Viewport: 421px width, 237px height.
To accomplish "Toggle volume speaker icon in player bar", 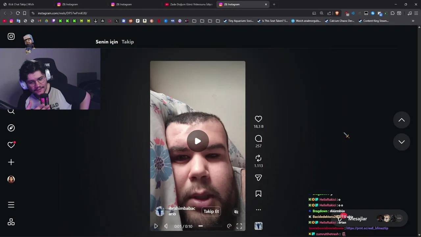I will click(166, 226).
